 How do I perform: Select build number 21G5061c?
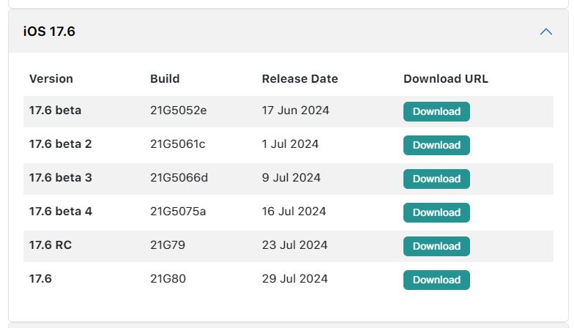point(177,143)
